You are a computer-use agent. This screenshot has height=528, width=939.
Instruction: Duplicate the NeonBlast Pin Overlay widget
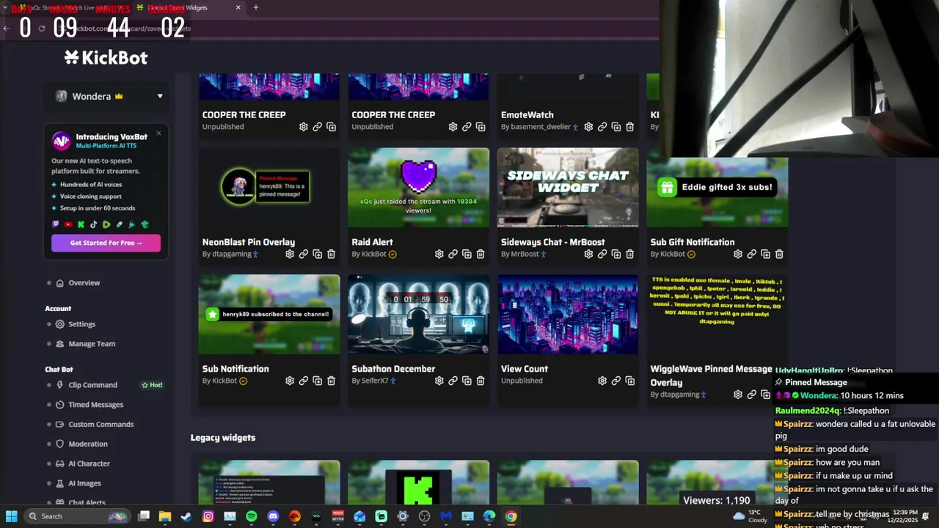click(x=317, y=254)
